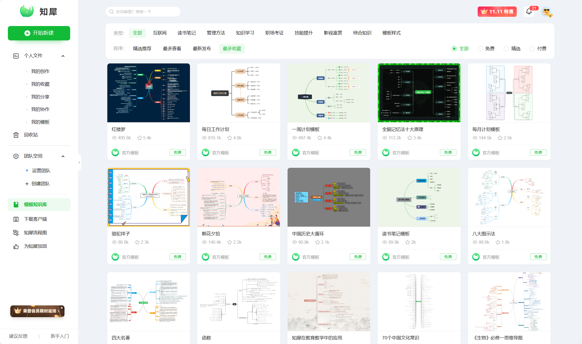The image size is (582, 344).
Task: Expand 创建团队 with the plus control
Action: (27, 184)
